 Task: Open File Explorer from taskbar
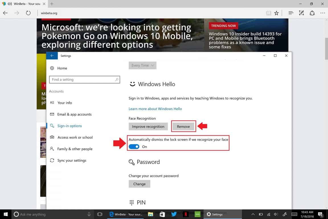pyautogui.click(x=150, y=214)
